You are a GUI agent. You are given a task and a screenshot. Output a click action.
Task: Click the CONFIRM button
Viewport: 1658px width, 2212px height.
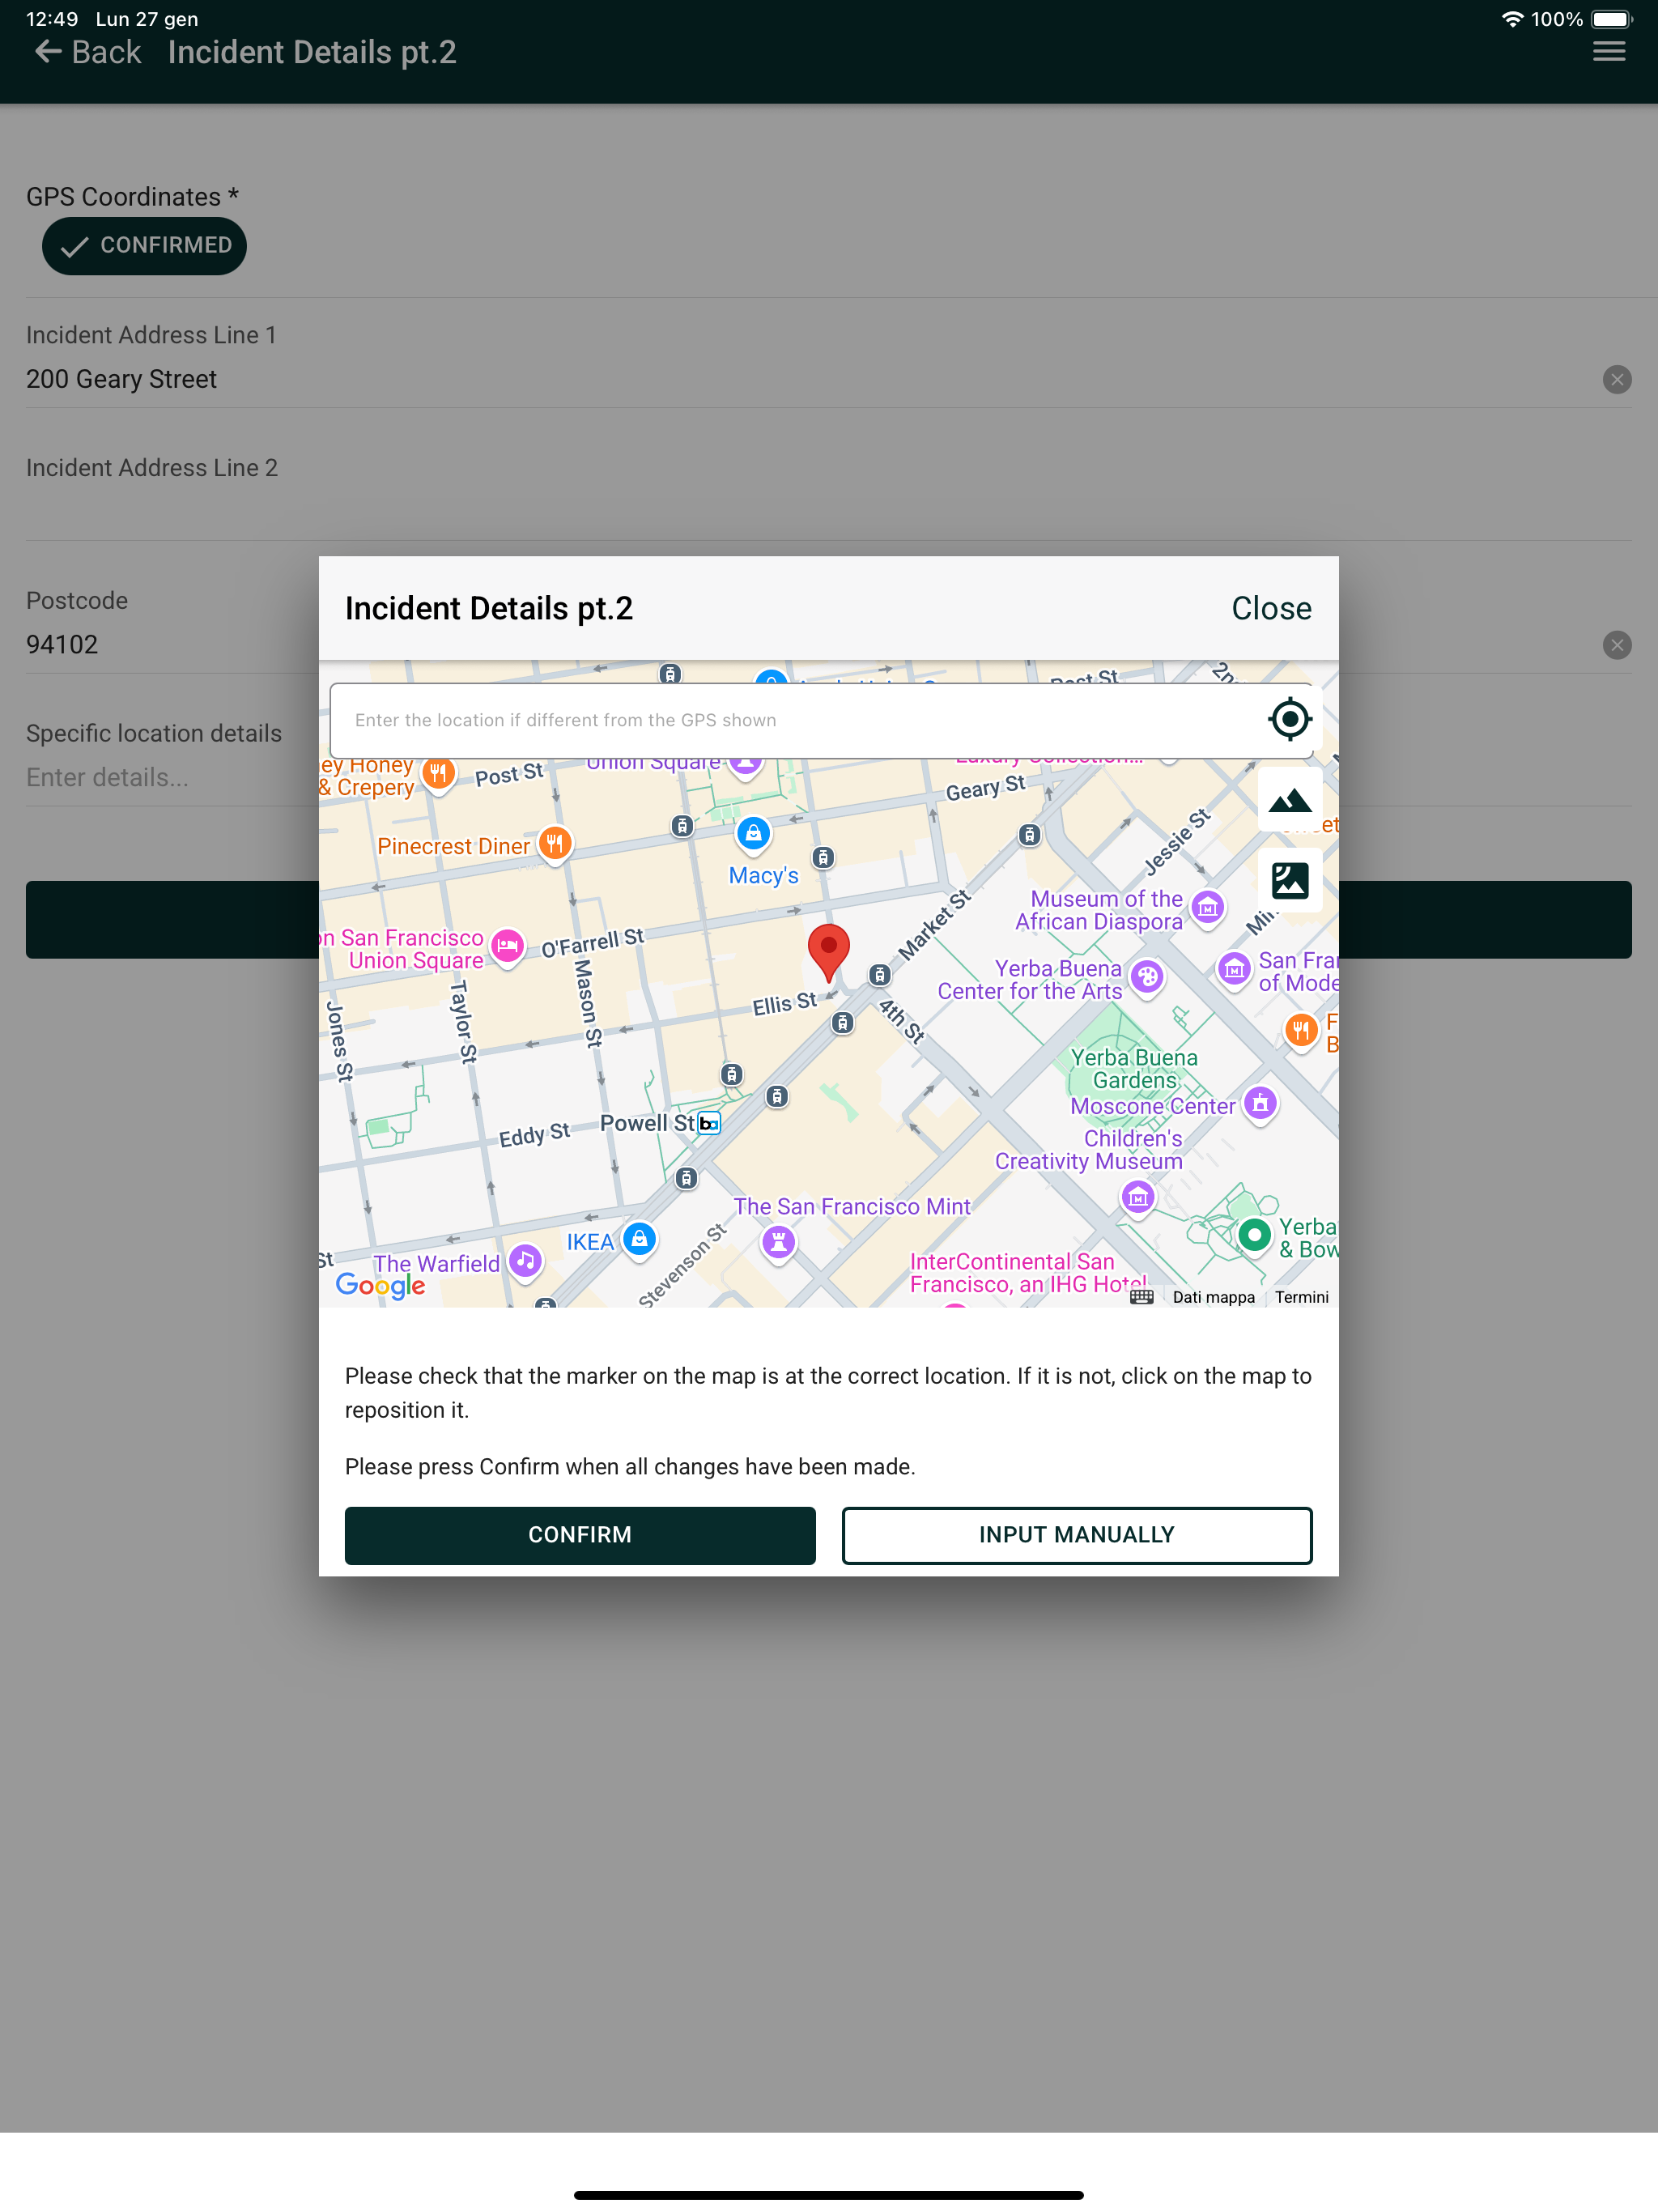click(580, 1535)
